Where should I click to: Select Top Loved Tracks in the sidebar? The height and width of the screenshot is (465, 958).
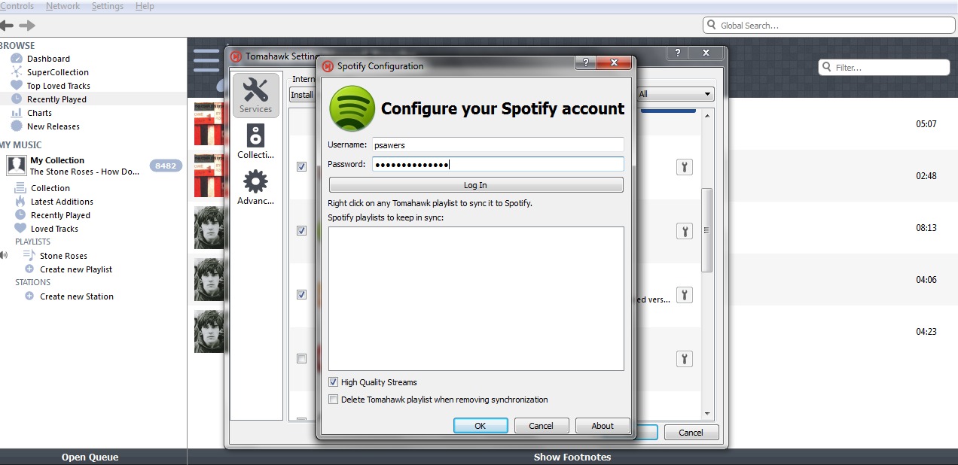(57, 85)
